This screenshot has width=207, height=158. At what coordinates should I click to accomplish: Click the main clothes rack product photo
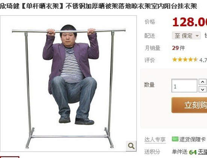[68, 84]
